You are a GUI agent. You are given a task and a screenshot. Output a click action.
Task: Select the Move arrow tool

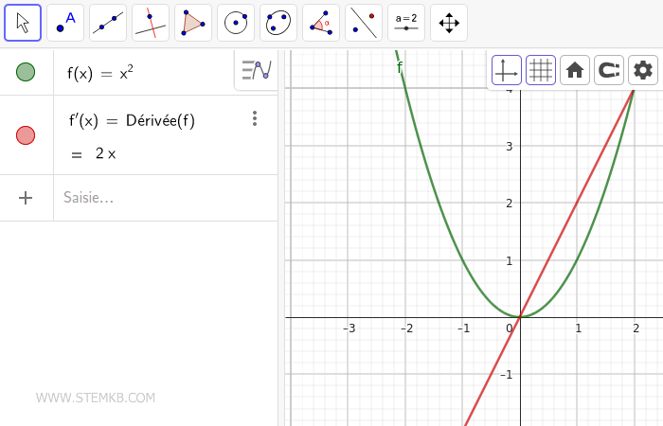click(23, 23)
